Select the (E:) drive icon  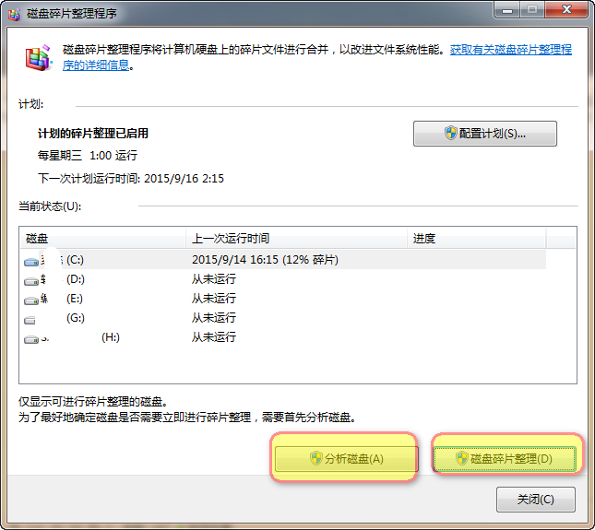tap(32, 300)
